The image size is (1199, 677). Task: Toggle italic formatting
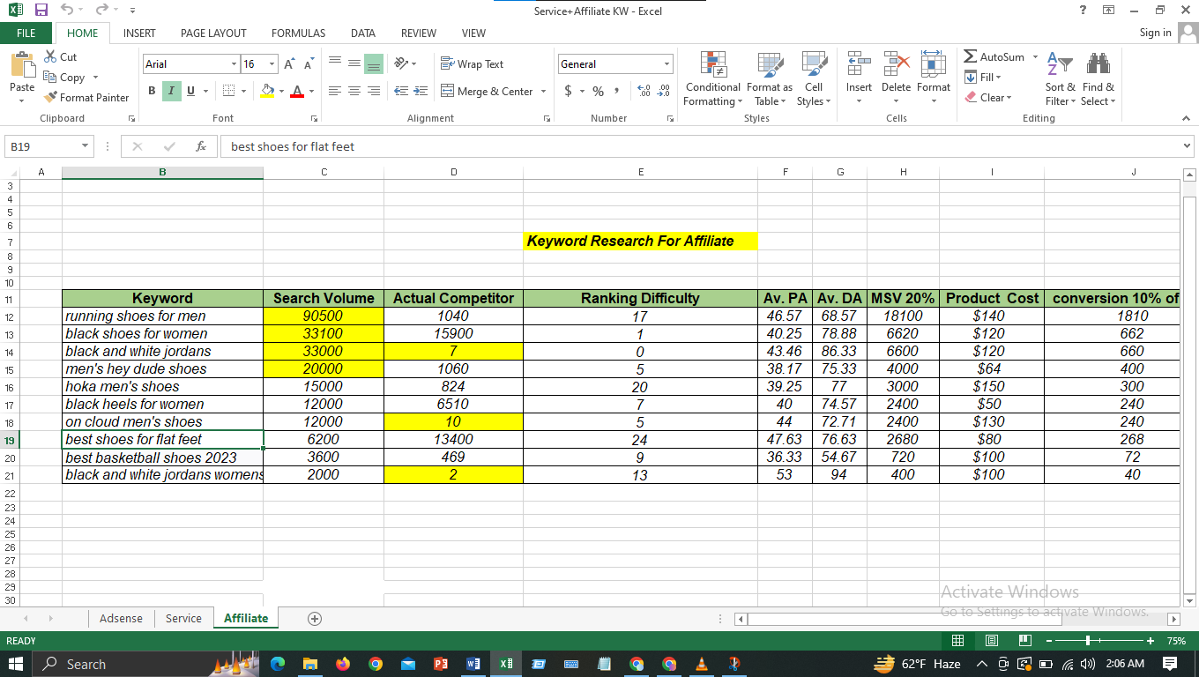(x=170, y=91)
